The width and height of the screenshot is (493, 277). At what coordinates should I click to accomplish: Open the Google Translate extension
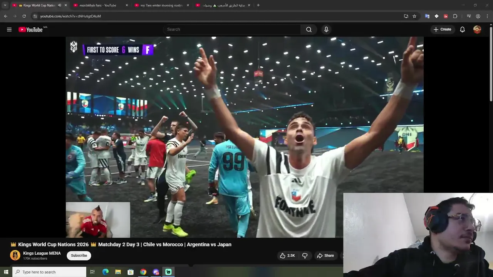click(x=427, y=16)
